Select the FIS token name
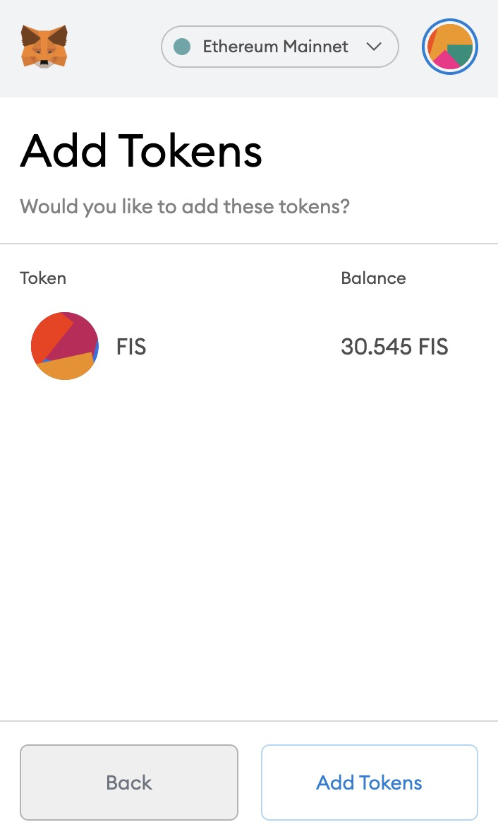This screenshot has width=498, height=839. click(x=131, y=347)
